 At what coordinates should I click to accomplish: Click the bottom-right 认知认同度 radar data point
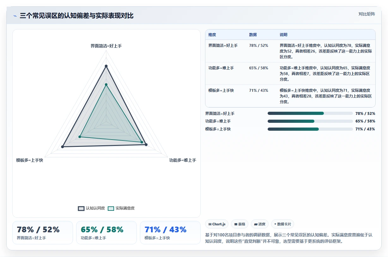pos(146,145)
